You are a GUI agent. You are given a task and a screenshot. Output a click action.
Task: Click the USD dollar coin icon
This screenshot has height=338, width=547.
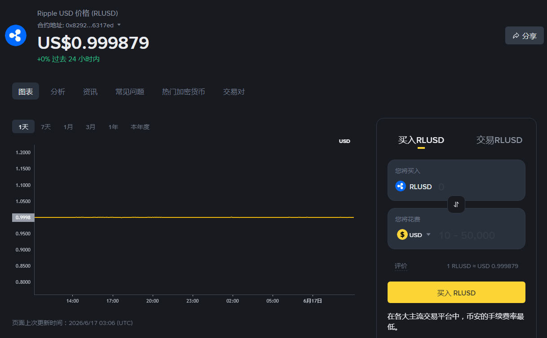402,234
